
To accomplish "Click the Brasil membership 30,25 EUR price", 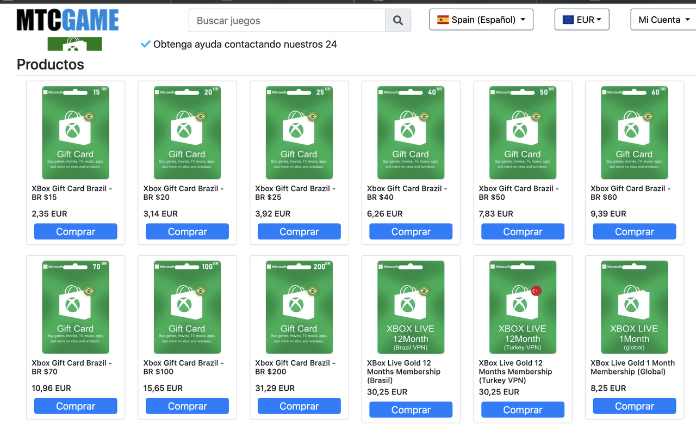I will (387, 392).
